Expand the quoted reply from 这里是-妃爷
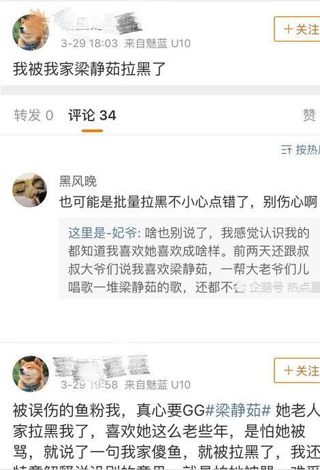 coord(189,260)
